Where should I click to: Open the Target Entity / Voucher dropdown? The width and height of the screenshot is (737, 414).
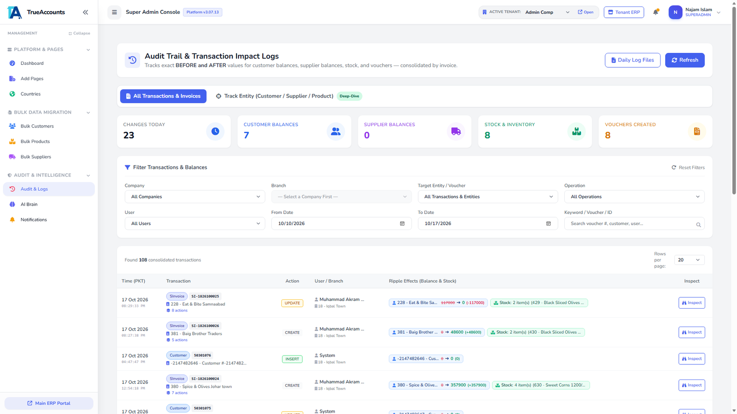[x=488, y=197]
